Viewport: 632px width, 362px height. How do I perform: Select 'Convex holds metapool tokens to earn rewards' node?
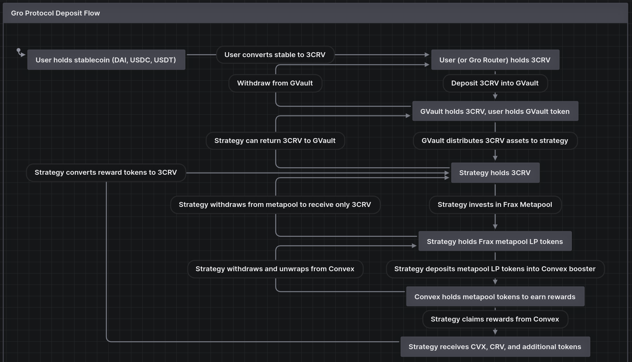click(495, 297)
